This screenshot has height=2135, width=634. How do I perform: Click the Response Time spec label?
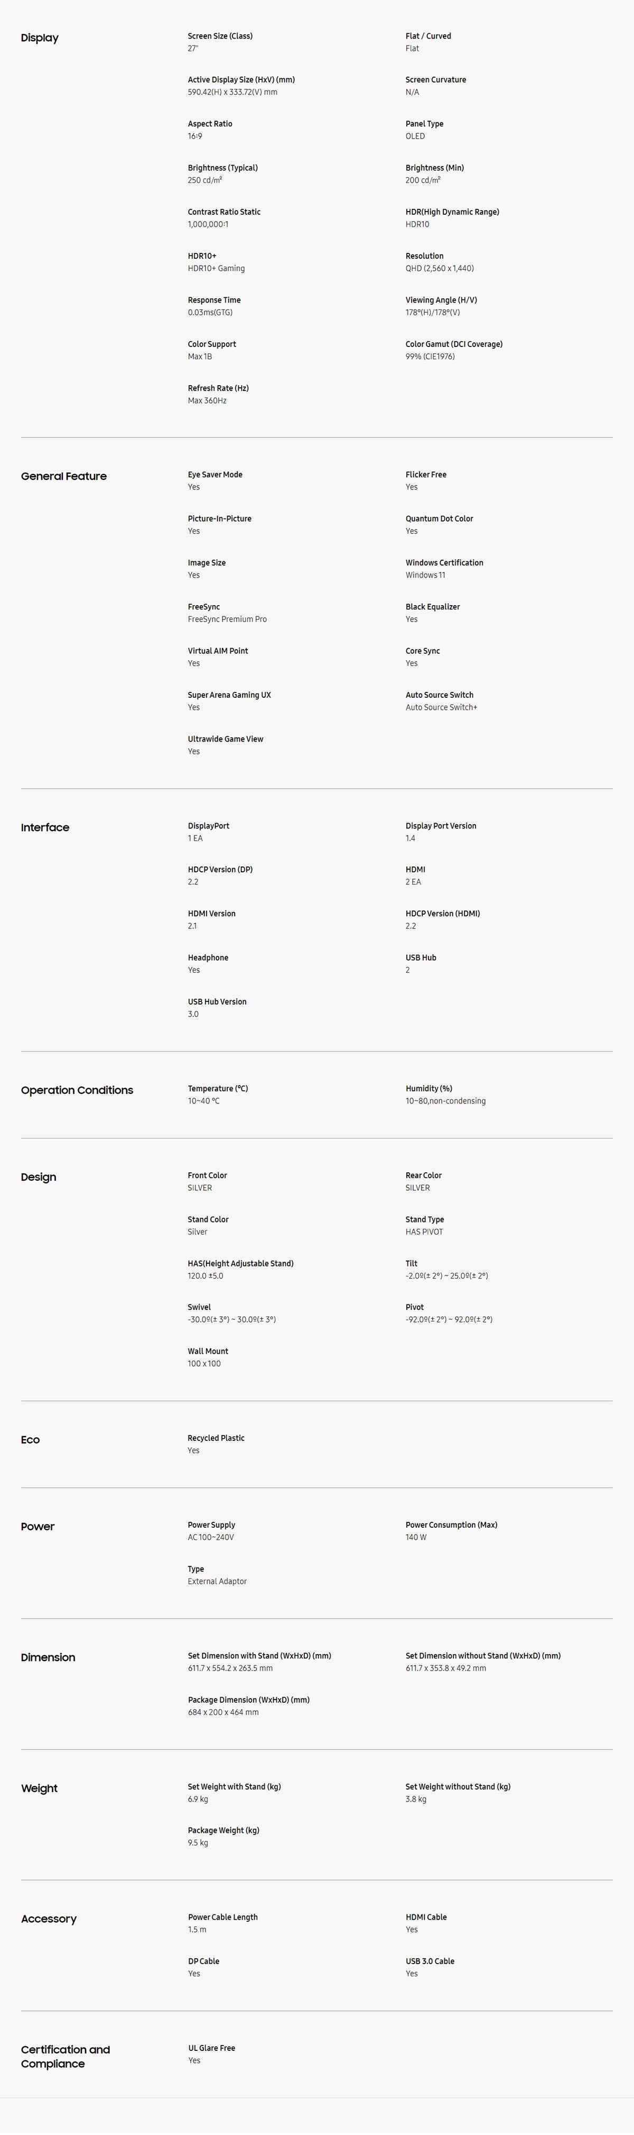215,301
